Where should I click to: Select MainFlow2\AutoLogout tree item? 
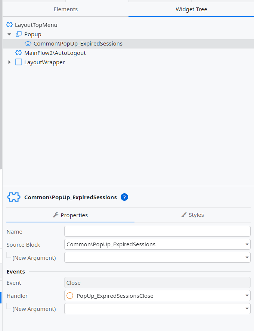coord(55,53)
